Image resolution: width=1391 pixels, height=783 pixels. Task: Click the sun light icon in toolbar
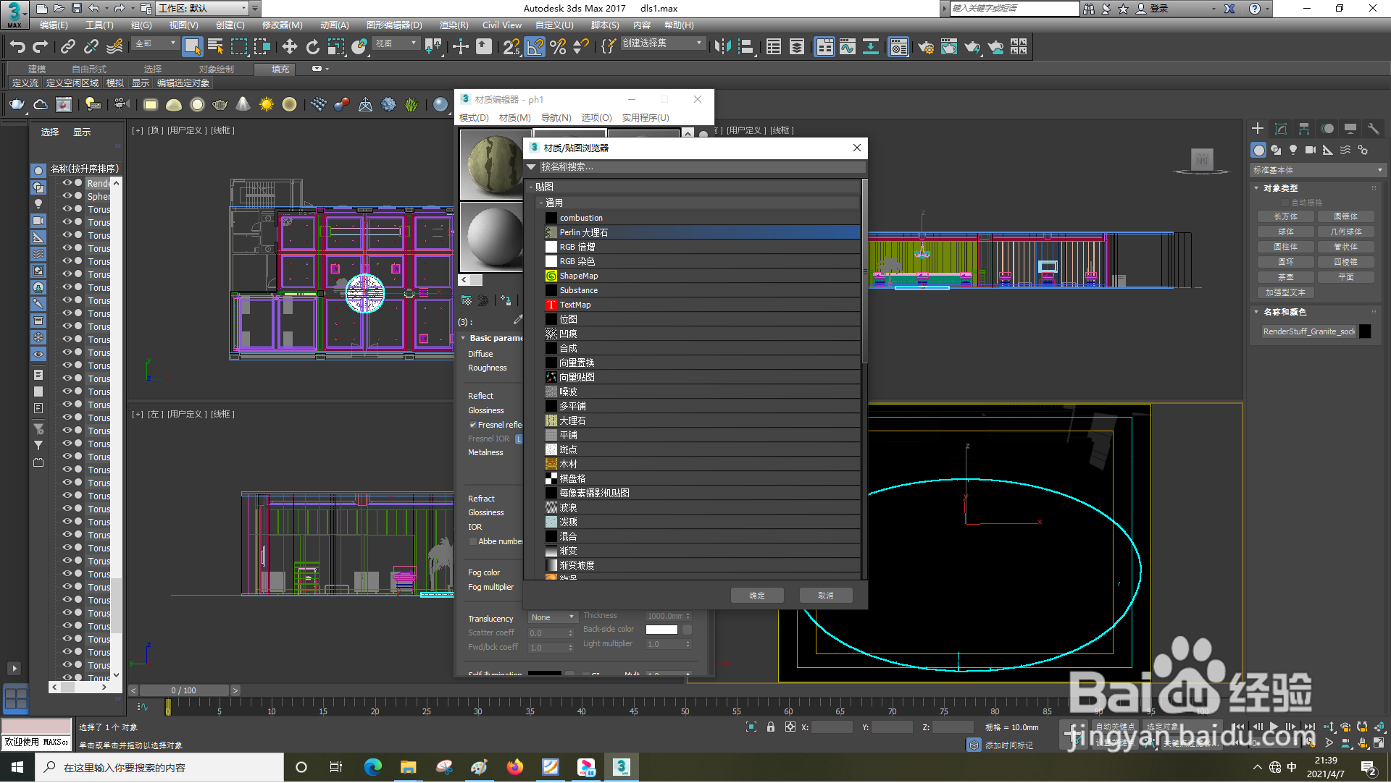[267, 105]
